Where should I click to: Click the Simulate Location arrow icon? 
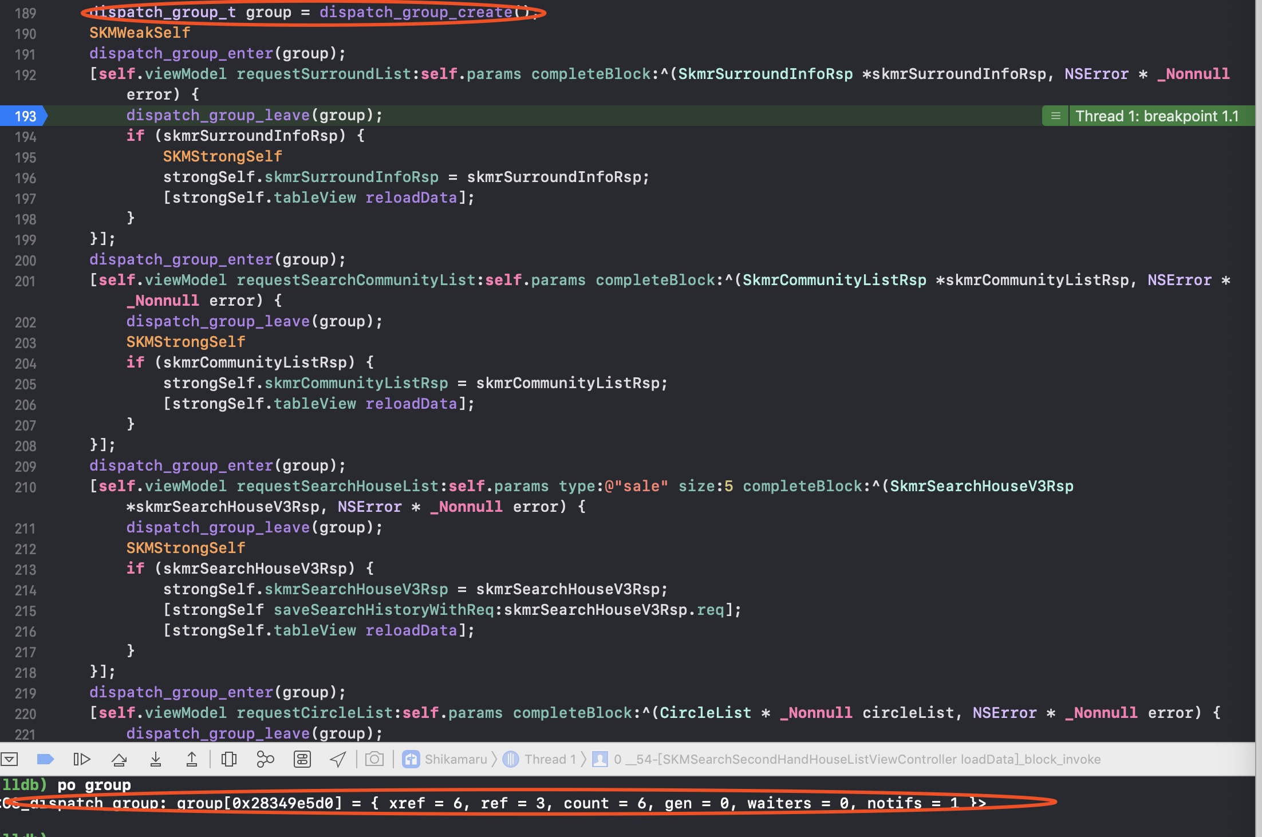click(x=338, y=760)
